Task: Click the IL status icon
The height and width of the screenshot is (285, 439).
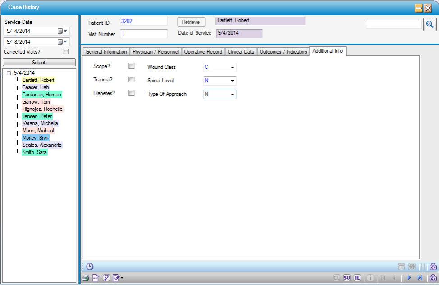Action: click(357, 278)
